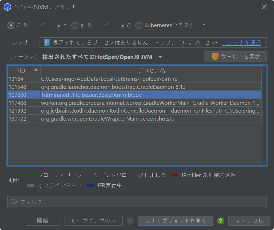Screen dimensions: 274x230
Task: Click the 'ヒープダンプのみ' button
Action: 93,221
